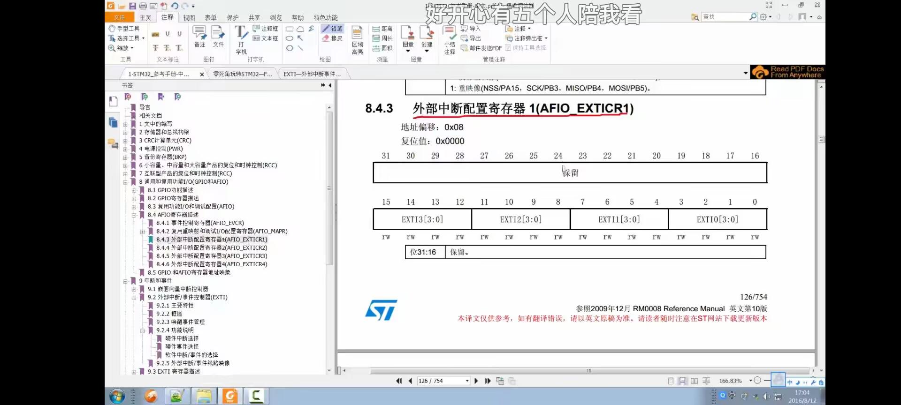Image resolution: width=901 pixels, height=405 pixels.
Task: Switch to the Home (主页) ribbon tab
Action: pyautogui.click(x=145, y=18)
